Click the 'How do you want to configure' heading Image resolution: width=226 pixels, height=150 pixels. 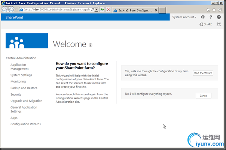click(82, 66)
